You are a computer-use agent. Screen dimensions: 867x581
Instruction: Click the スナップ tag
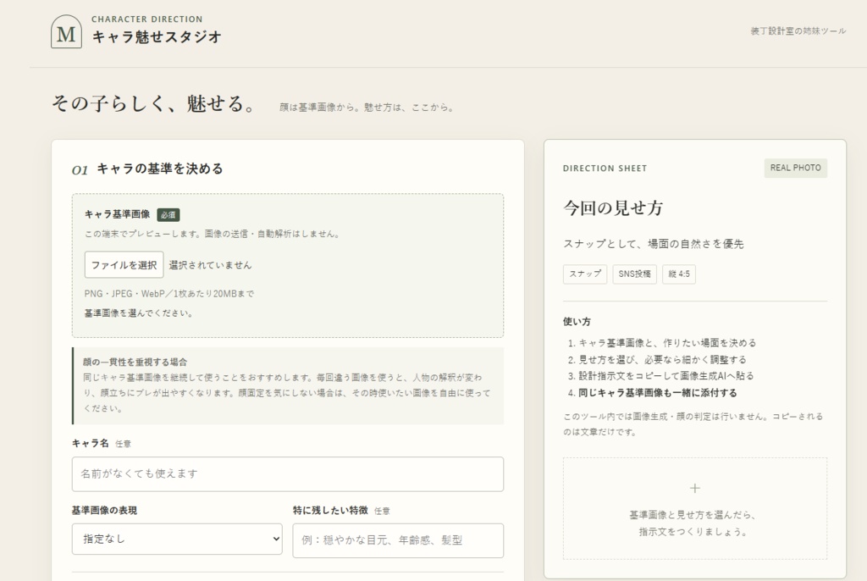(x=585, y=274)
